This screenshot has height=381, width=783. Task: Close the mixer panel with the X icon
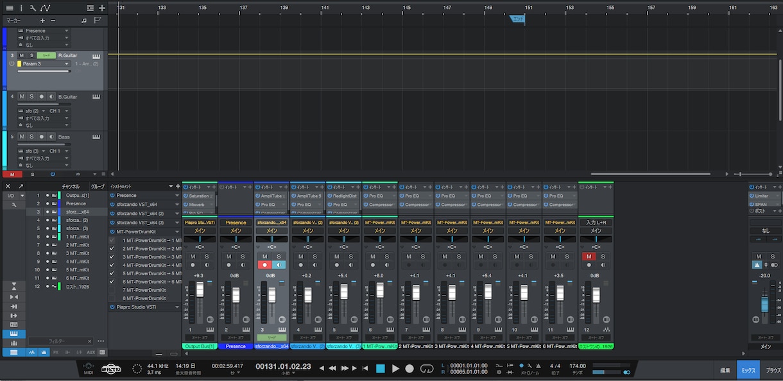[x=8, y=186]
